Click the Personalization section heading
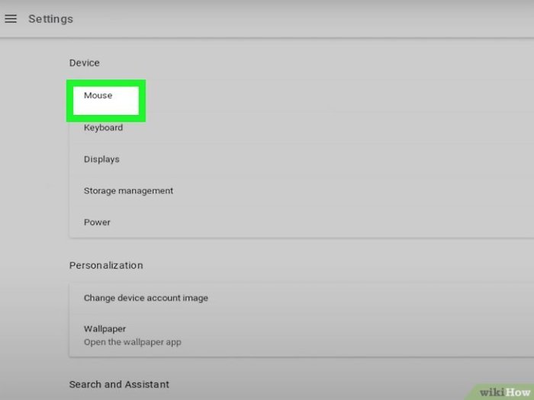Viewport: 534px width, 400px height. click(x=106, y=265)
